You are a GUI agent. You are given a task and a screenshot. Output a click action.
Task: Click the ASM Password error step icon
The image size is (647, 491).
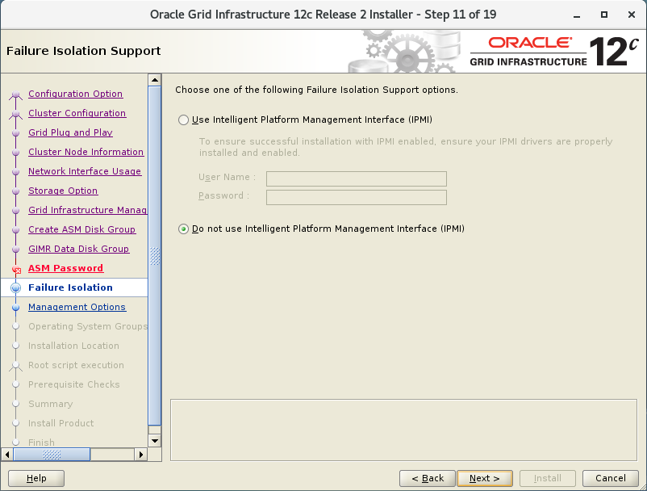(16, 270)
